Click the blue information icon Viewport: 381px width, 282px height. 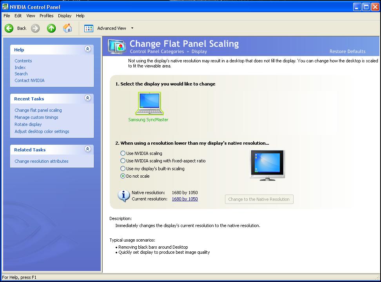click(x=123, y=195)
